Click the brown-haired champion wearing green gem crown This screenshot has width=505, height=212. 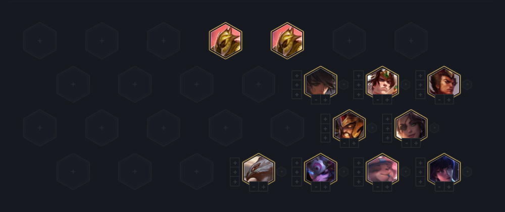coord(382,82)
